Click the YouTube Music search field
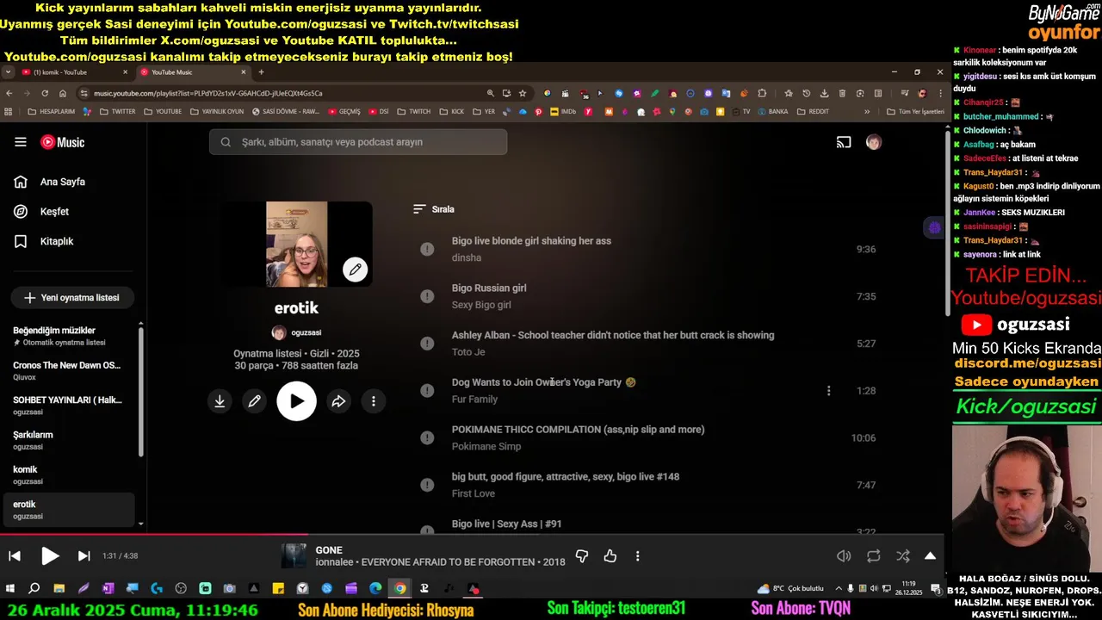The image size is (1102, 620). (358, 142)
